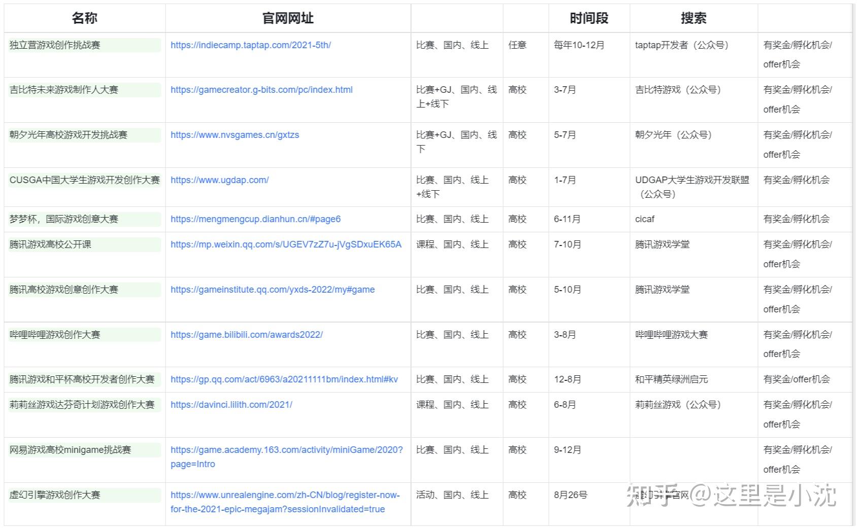This screenshot has width=858, height=530.
Task: Select the 梦梦杯，国际游戏创意大赛 cell
Action: tap(85, 219)
